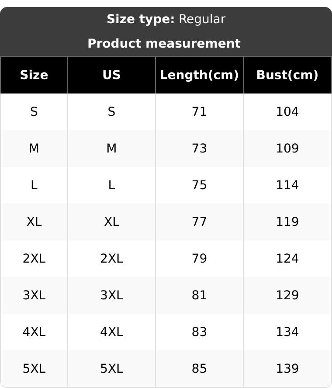Click the Size type Regular heading

(x=166, y=19)
